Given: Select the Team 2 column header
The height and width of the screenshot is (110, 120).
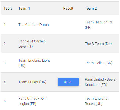Looking at the screenshot, I should coord(91,8).
